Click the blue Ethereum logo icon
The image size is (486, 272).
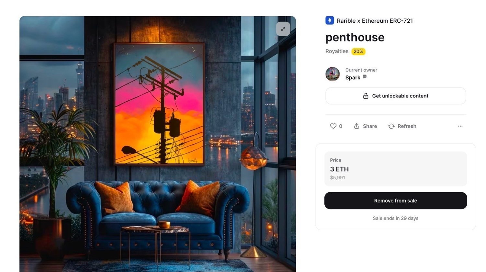pos(330,20)
